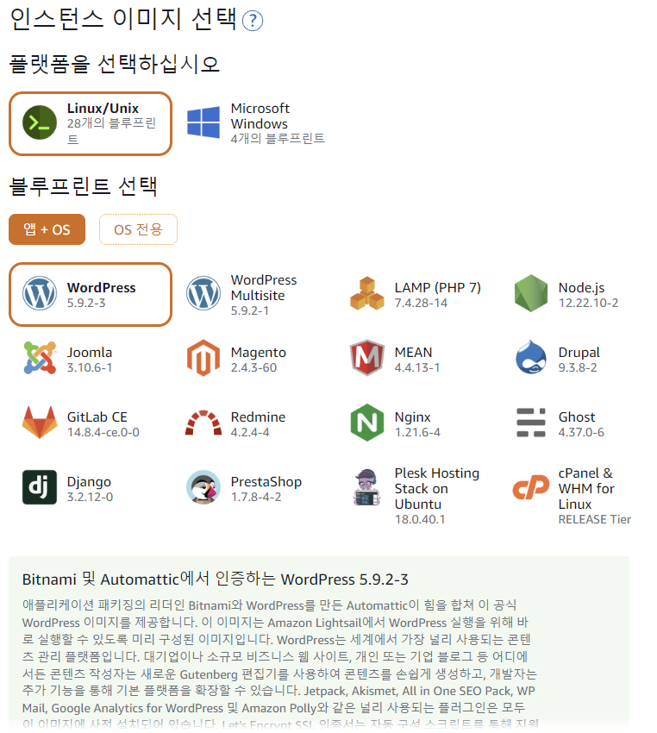Click the Joomla label

90,353
